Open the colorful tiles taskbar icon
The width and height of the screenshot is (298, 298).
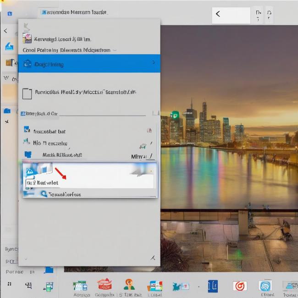tap(155, 286)
